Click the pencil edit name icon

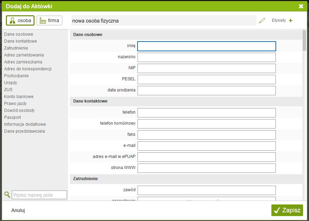[x=262, y=21]
